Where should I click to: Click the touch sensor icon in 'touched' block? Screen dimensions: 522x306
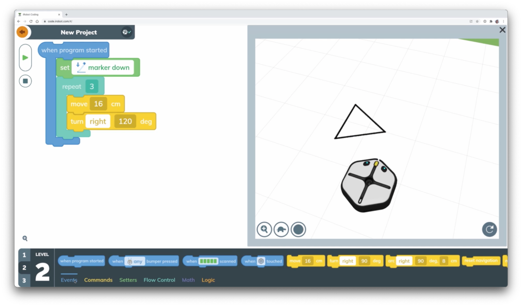pos(261,261)
